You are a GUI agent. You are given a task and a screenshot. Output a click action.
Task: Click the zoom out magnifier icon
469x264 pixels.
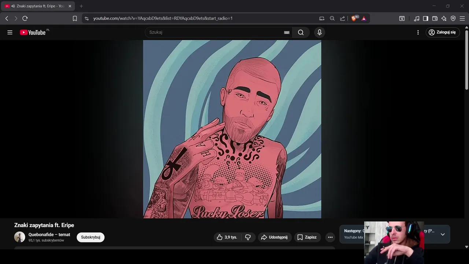332,18
